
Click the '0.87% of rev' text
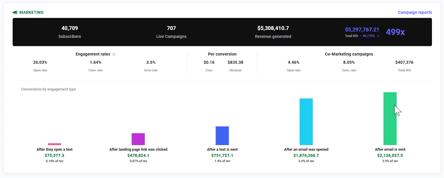[x=138, y=161]
